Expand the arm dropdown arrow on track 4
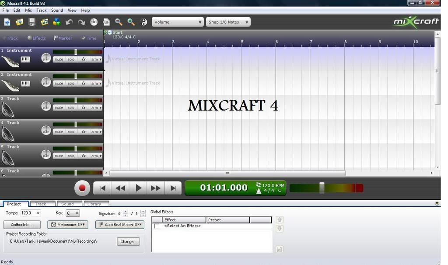The width and height of the screenshot is (448, 265). point(100,132)
